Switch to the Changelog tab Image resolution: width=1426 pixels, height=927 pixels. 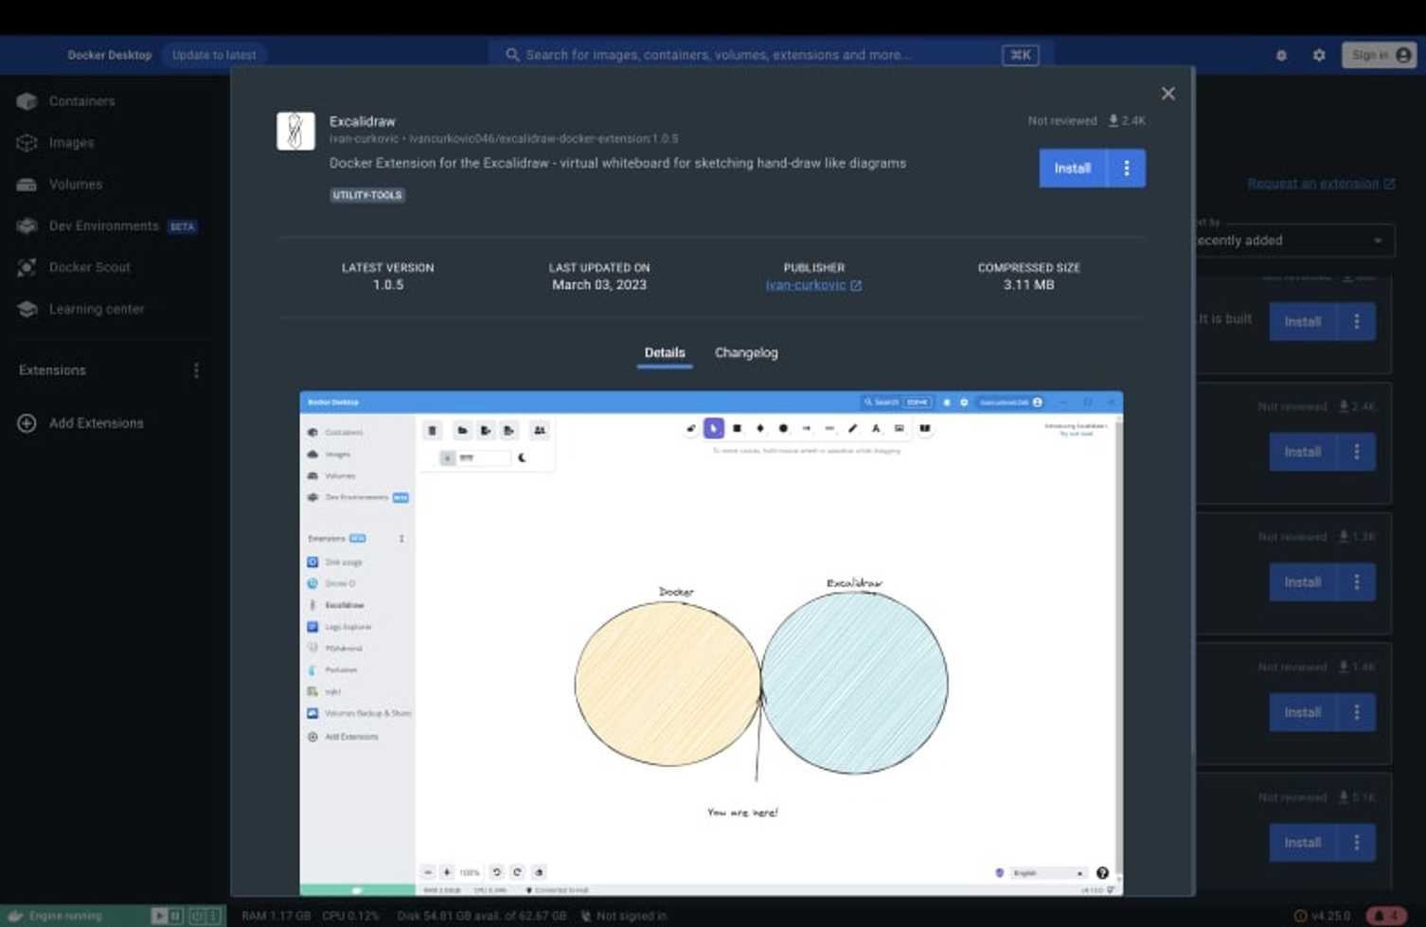click(746, 352)
